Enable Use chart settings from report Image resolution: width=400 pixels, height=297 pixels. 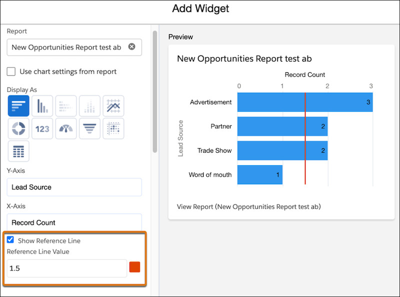point(11,71)
